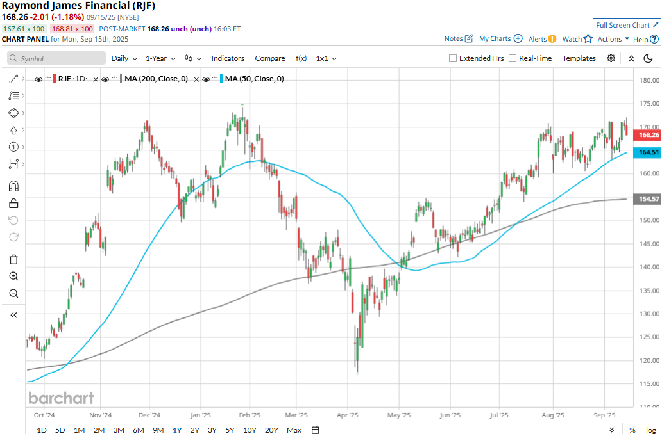Zoom in with the magnifier plus icon

(x=13, y=276)
